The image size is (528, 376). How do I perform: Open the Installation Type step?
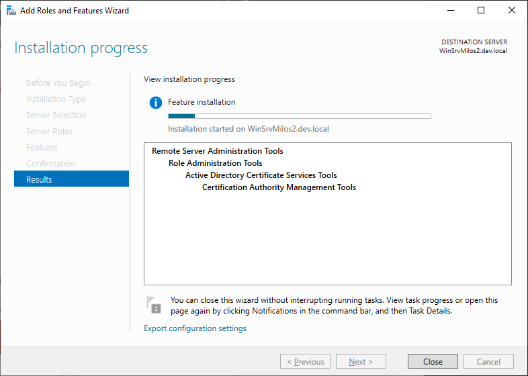[x=56, y=99]
